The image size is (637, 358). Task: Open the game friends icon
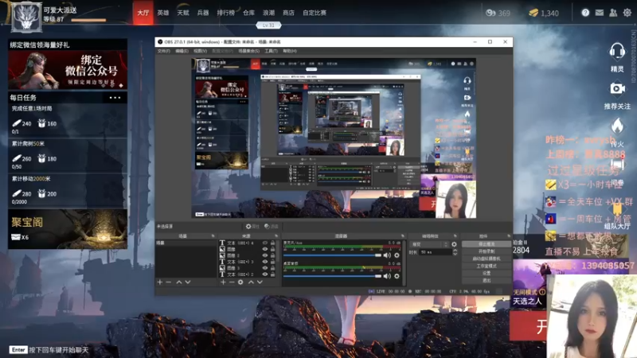pos(613,13)
